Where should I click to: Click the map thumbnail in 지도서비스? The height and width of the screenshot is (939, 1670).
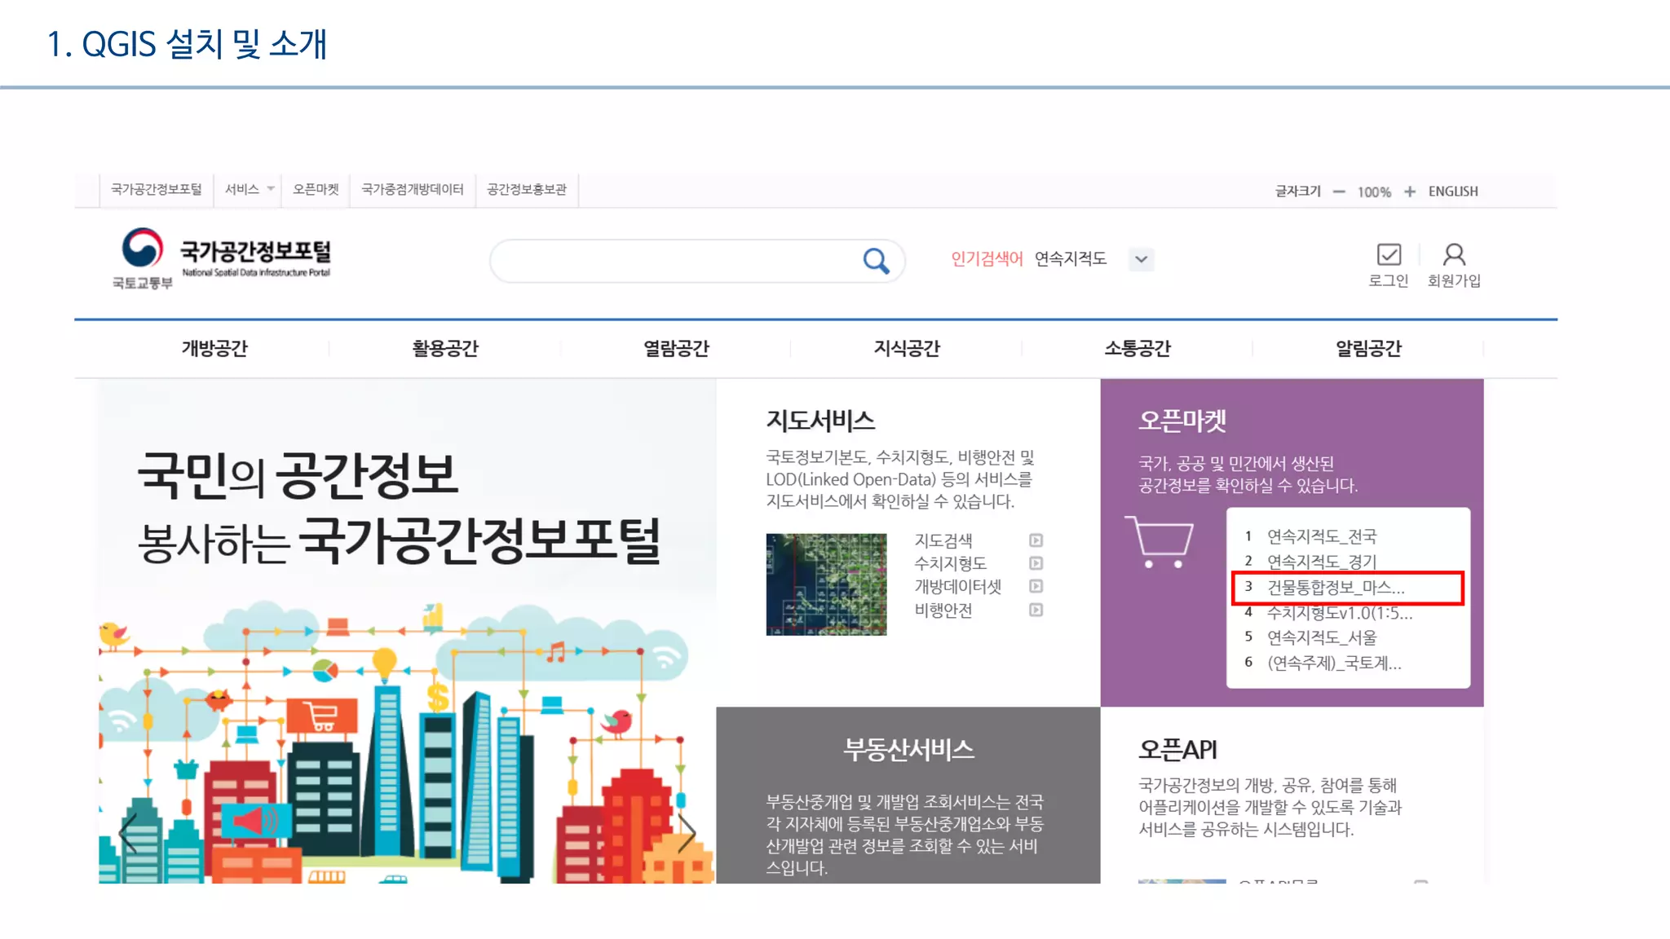coord(826,584)
